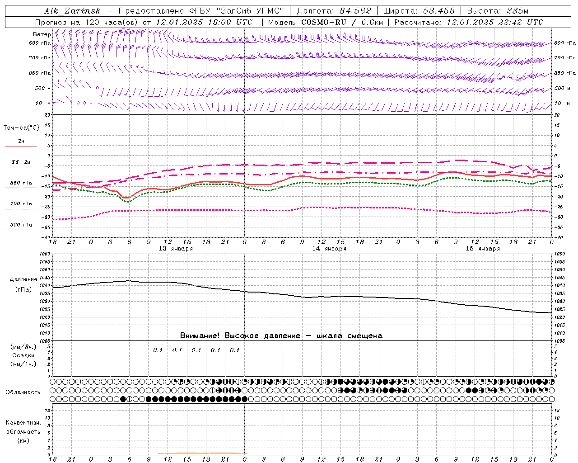Click the Высота: 235м value

coord(498,11)
